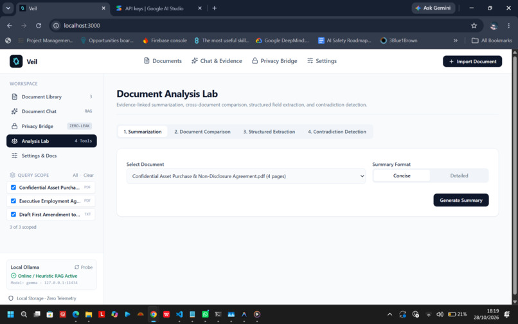Open Document Library in the workspace sidebar
518x324 pixels.
coord(51,97)
